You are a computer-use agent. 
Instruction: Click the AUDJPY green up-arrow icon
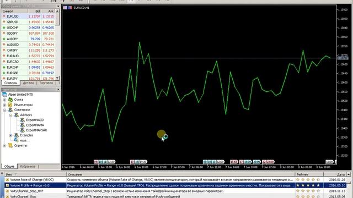[4, 39]
